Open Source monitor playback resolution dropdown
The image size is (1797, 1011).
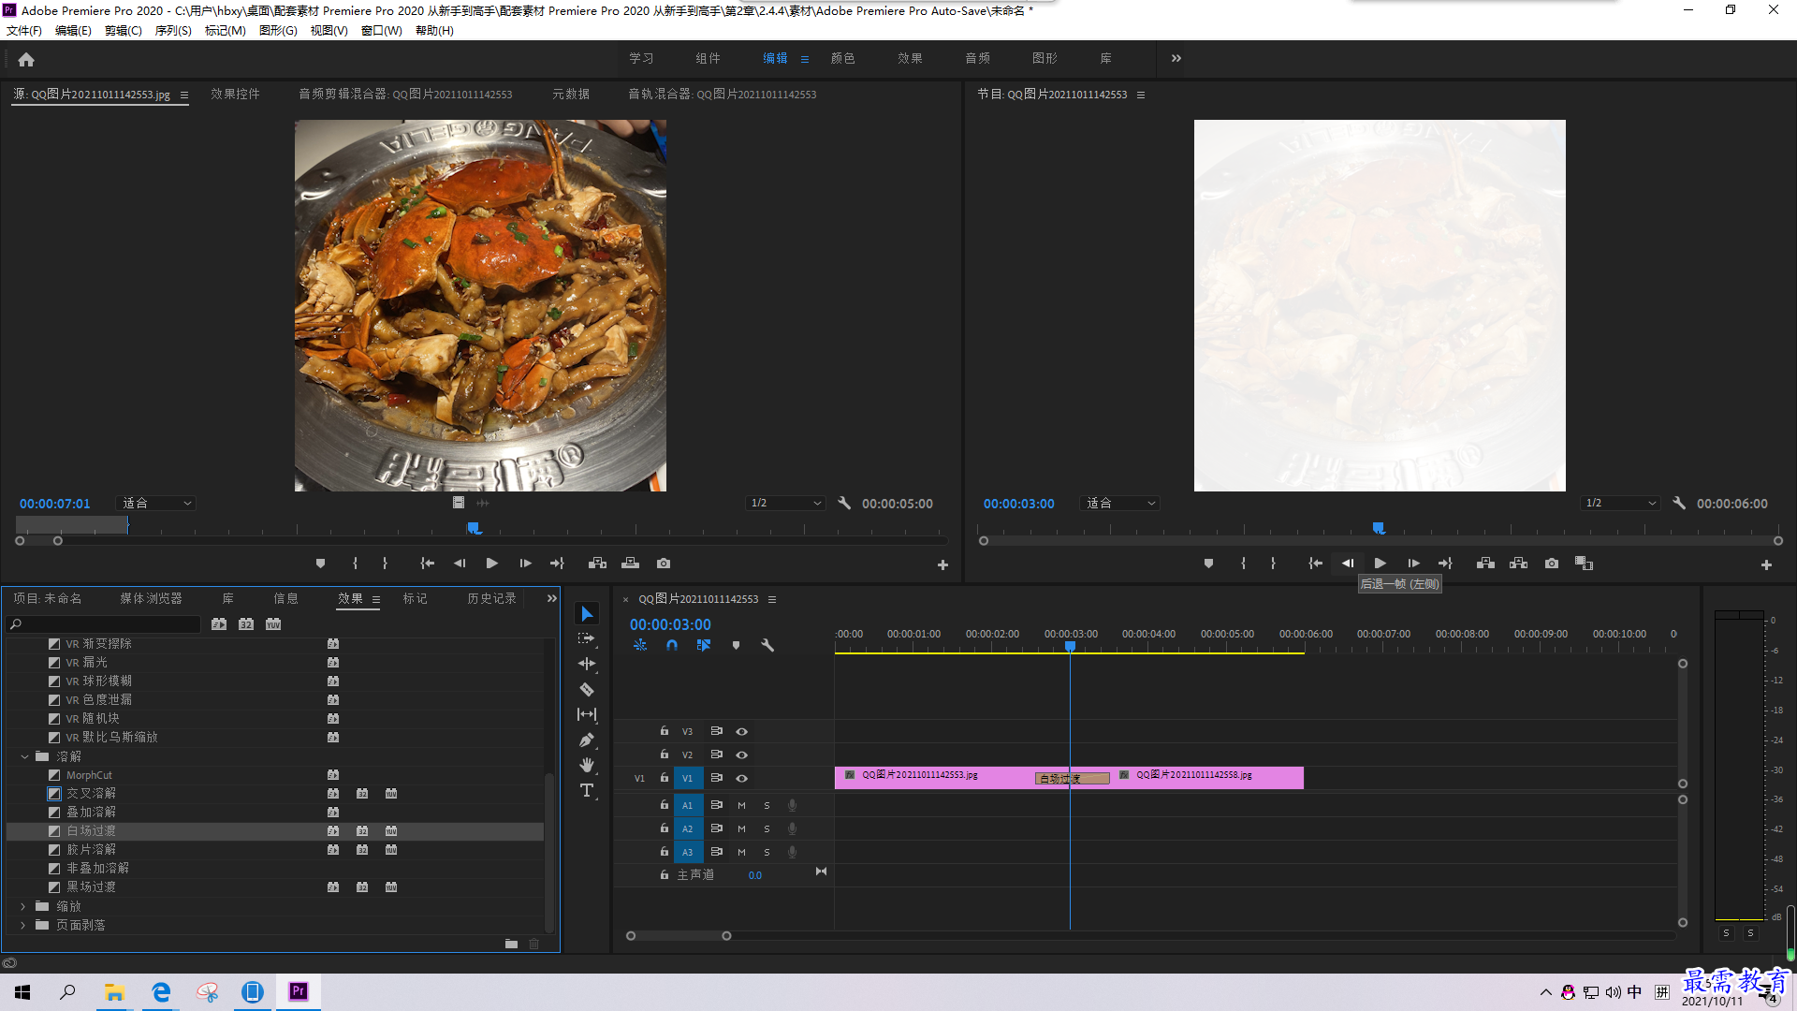(785, 504)
